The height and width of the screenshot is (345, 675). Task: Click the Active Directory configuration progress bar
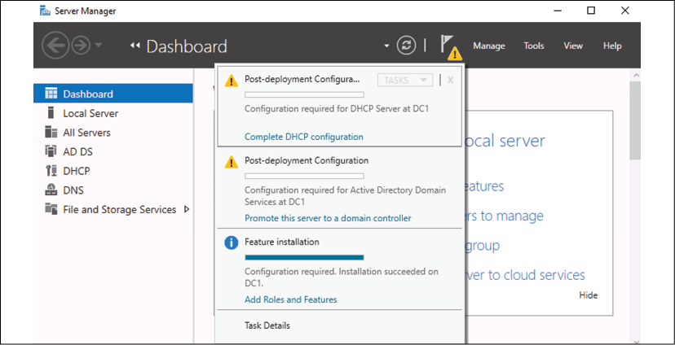[304, 176]
